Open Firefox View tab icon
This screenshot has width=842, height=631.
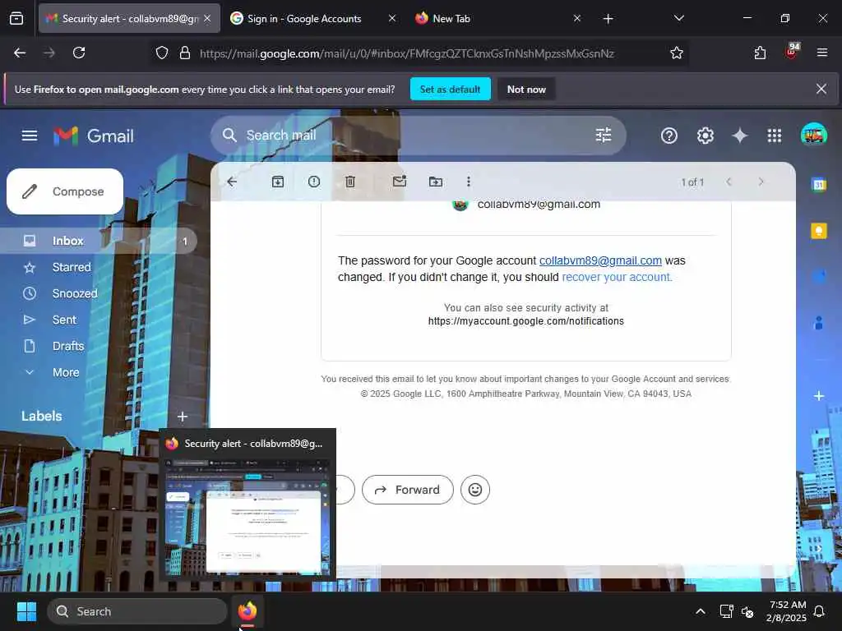click(x=16, y=18)
